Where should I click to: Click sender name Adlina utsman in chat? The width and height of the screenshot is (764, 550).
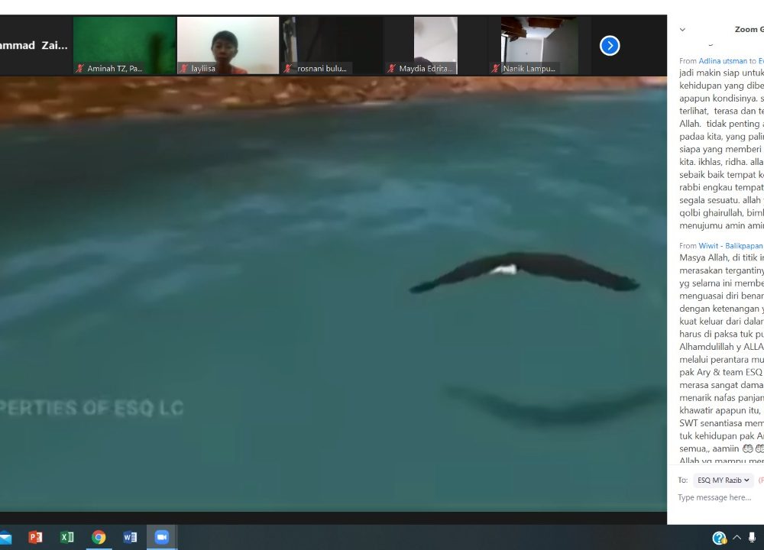[722, 61]
